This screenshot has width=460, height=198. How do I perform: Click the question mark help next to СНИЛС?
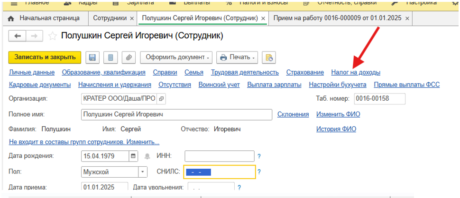coord(259,172)
